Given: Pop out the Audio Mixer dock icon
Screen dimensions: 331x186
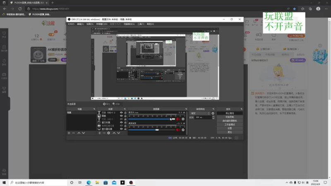Looking at the screenshot, I should tap(186, 109).
